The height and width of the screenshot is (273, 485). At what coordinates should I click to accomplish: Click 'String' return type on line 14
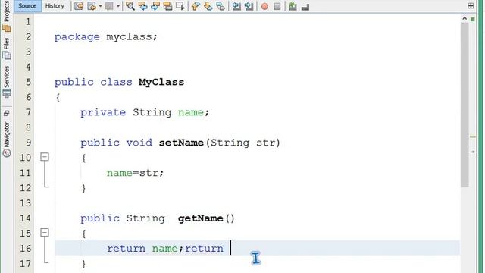(x=145, y=218)
